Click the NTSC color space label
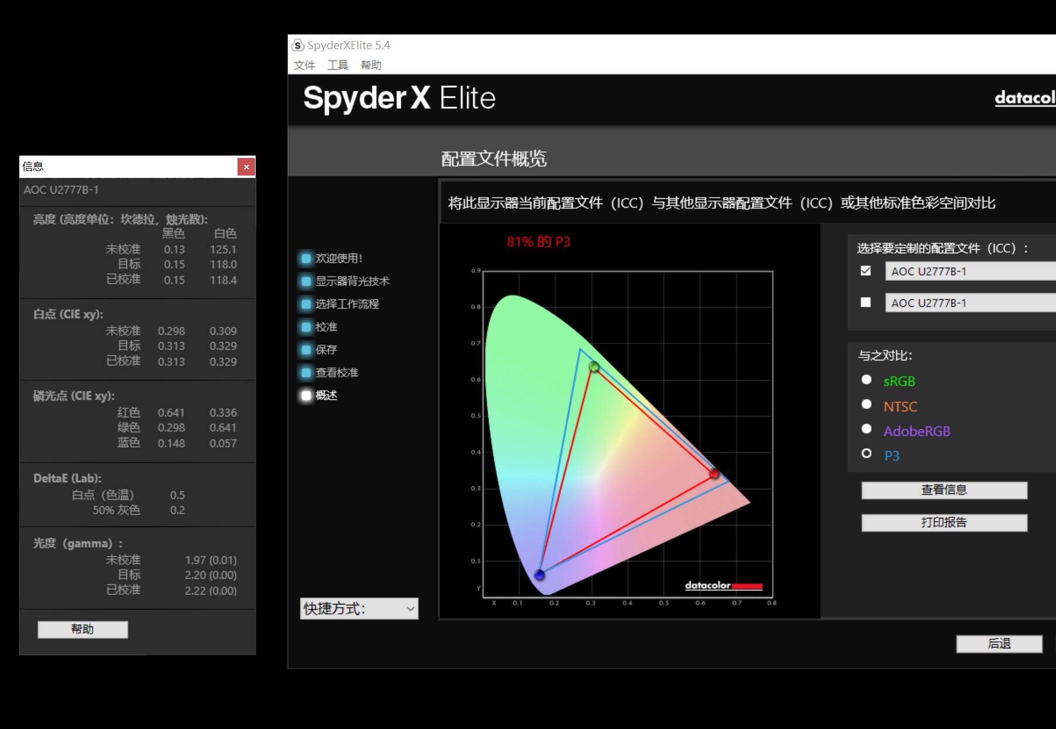 [900, 407]
